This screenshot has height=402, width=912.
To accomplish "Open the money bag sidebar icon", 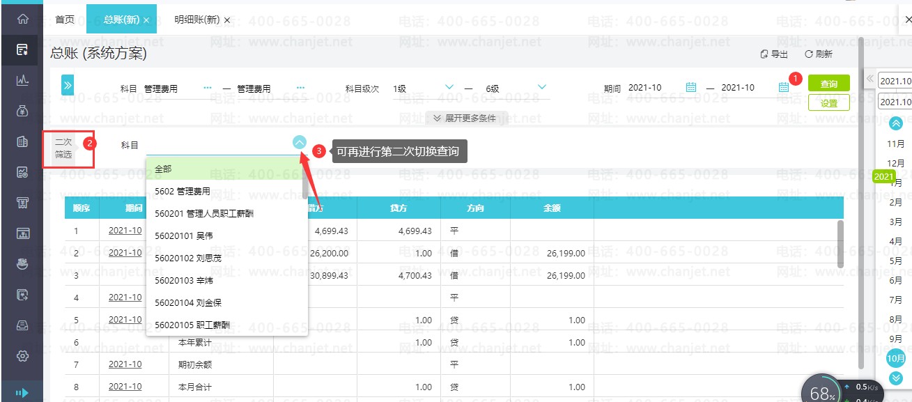I will (x=22, y=110).
